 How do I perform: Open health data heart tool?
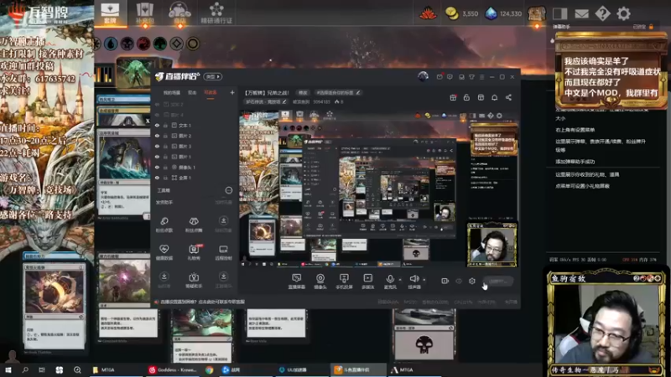164,252
